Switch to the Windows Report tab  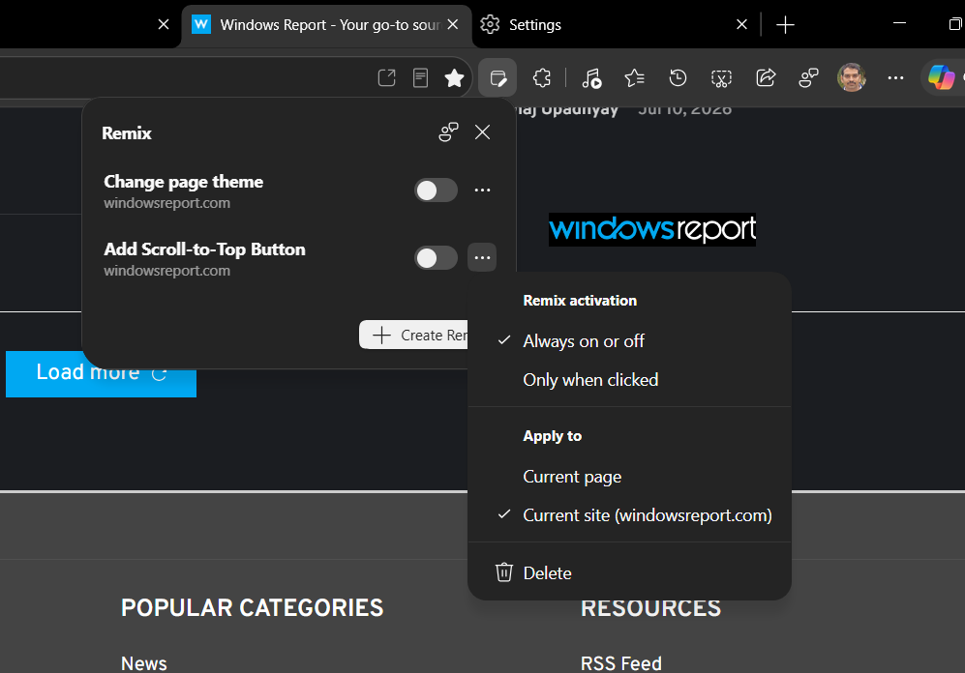coord(326,24)
